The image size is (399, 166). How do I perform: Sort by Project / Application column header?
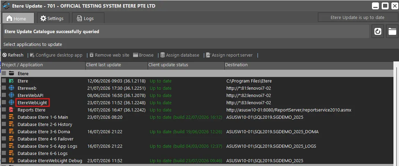[43, 65]
